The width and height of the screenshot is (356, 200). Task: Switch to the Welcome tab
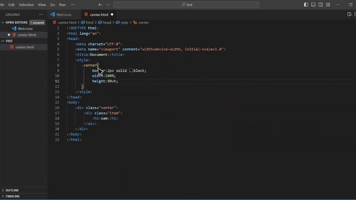pos(64,14)
